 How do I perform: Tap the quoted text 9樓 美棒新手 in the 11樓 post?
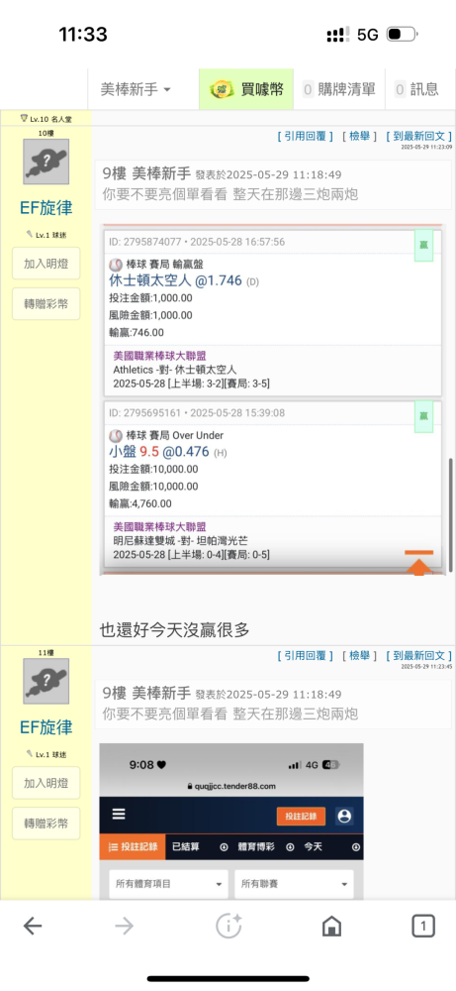point(146,694)
